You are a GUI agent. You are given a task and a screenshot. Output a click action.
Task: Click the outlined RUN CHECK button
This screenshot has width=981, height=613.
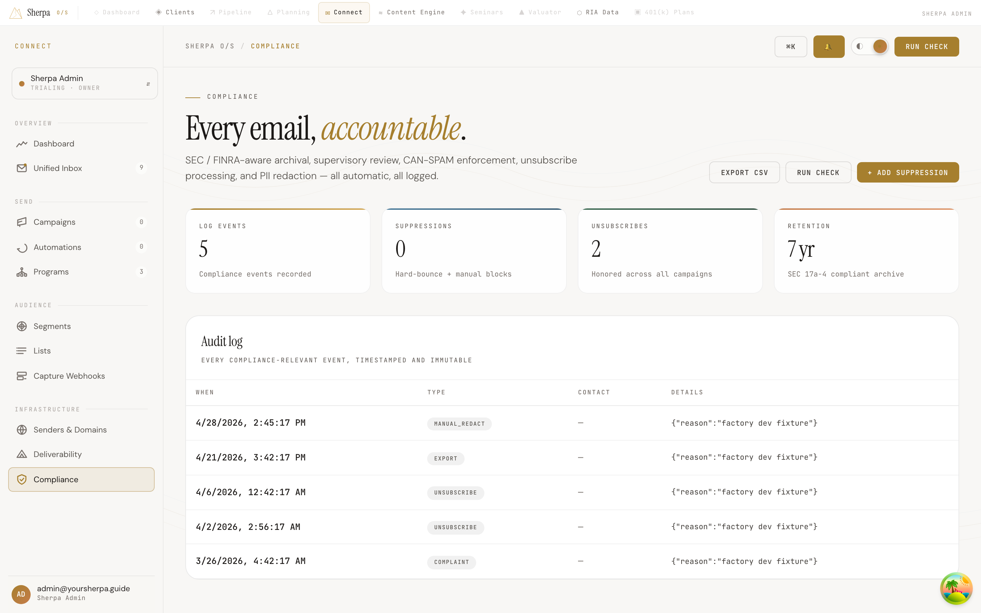(818, 172)
